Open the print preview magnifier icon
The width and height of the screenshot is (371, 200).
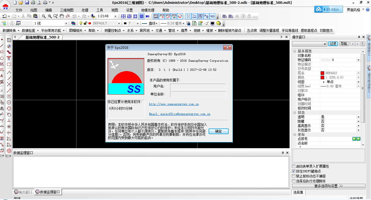coord(39,2)
